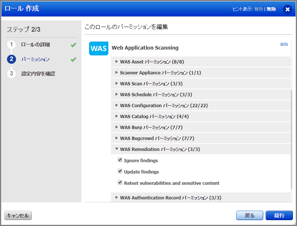Uncheck Retest vulnerabilities and sensitive content

[x=120, y=183]
